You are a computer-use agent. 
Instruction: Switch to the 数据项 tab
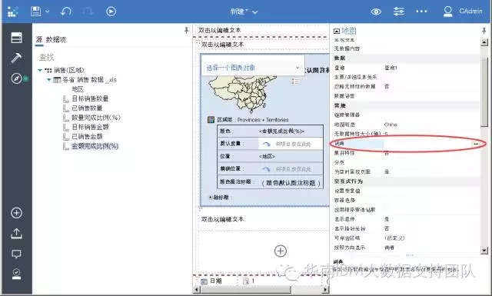coord(56,39)
